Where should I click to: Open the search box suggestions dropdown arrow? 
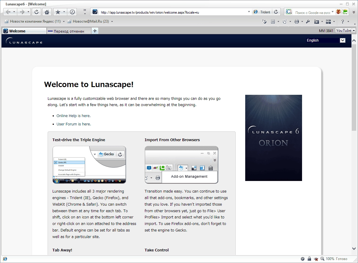coord(333,12)
